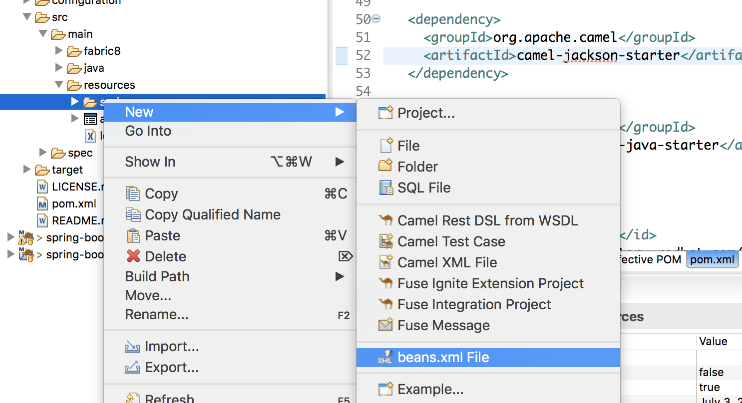Choose Fuse Integration Project from submenu

coord(474,304)
